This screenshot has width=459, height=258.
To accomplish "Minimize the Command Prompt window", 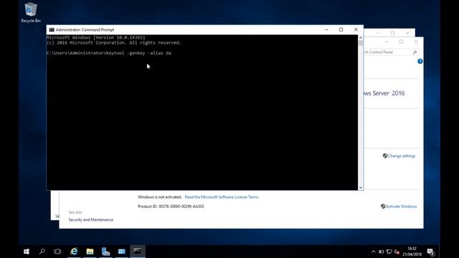I will [326, 29].
